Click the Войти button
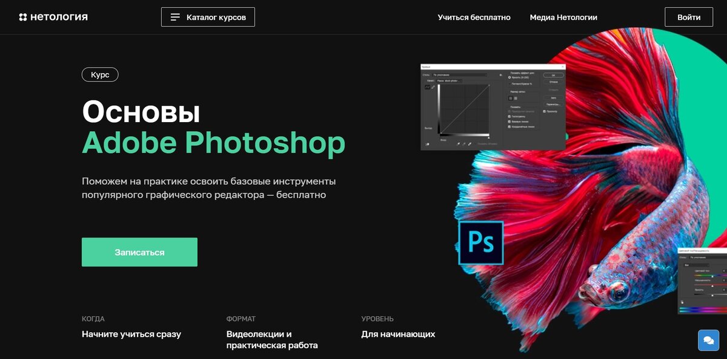 coord(689,17)
